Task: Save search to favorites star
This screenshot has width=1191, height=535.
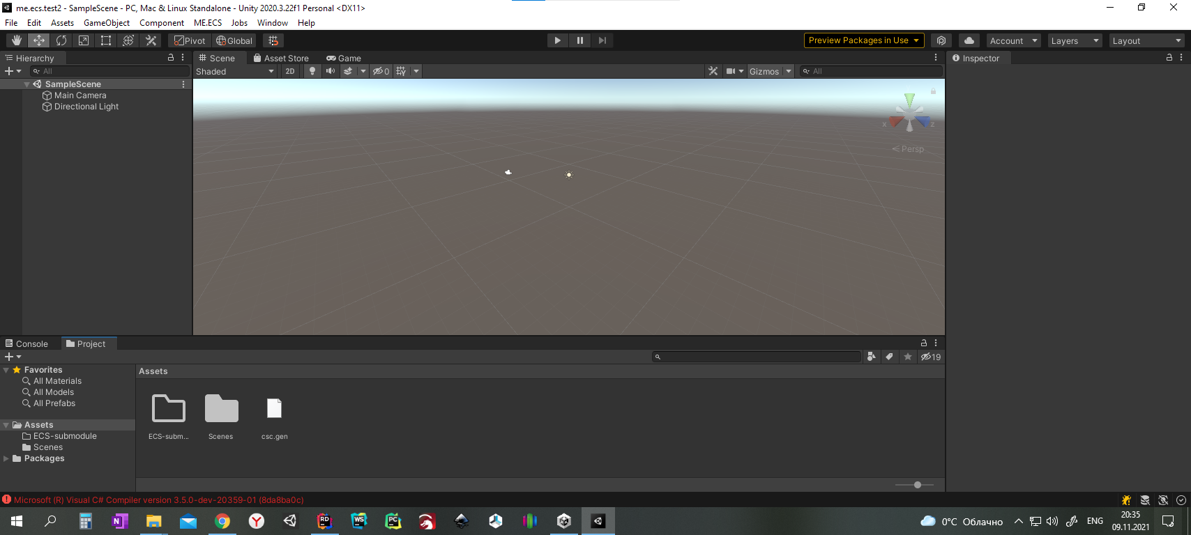Action: click(x=907, y=357)
